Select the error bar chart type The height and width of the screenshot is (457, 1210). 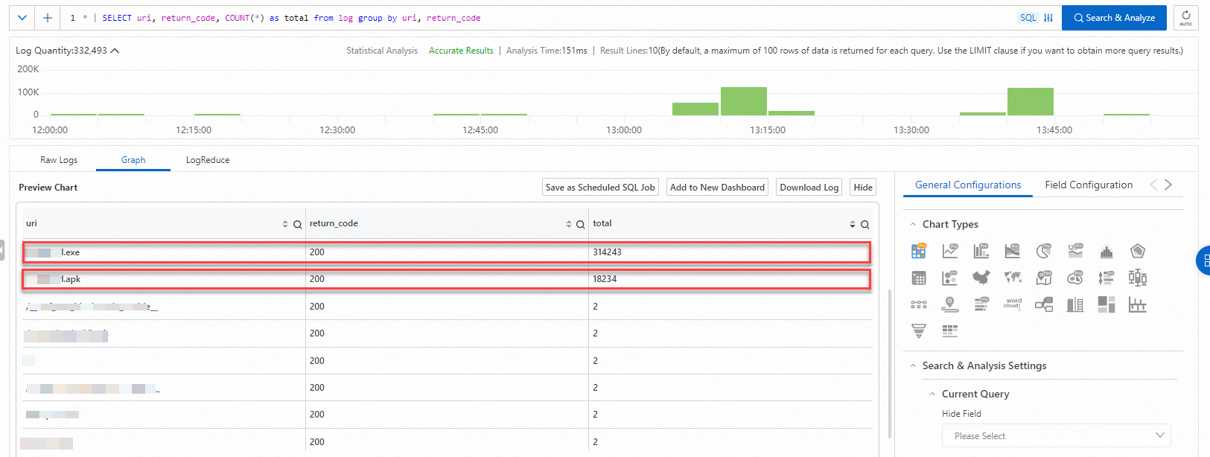pos(1138,304)
